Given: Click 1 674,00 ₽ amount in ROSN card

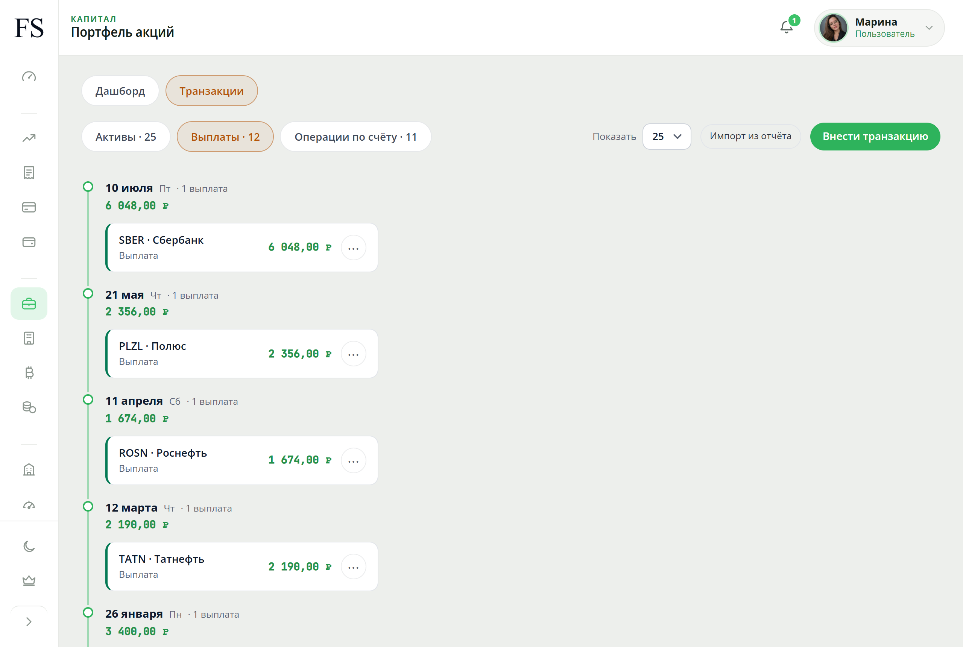Looking at the screenshot, I should 299,460.
